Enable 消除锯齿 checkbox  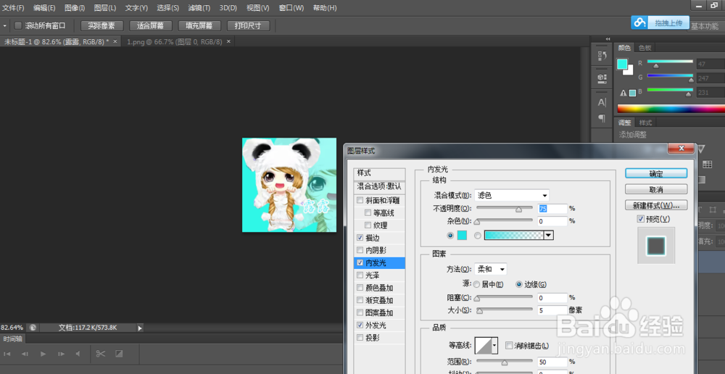pos(509,345)
